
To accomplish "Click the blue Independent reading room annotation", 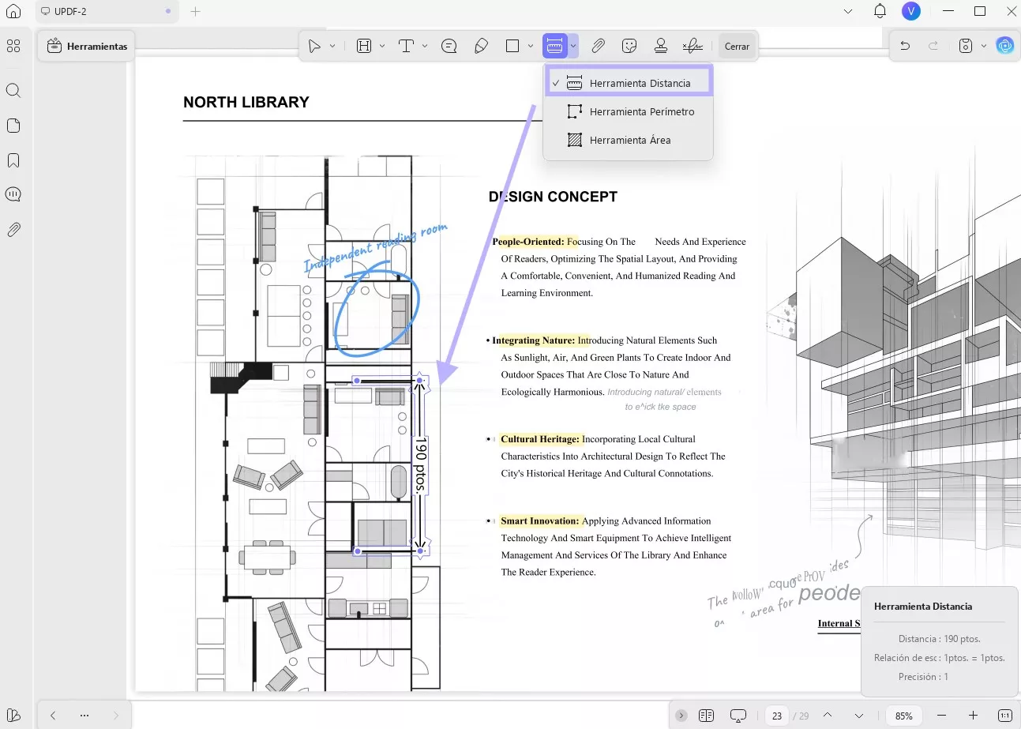I will (x=376, y=248).
